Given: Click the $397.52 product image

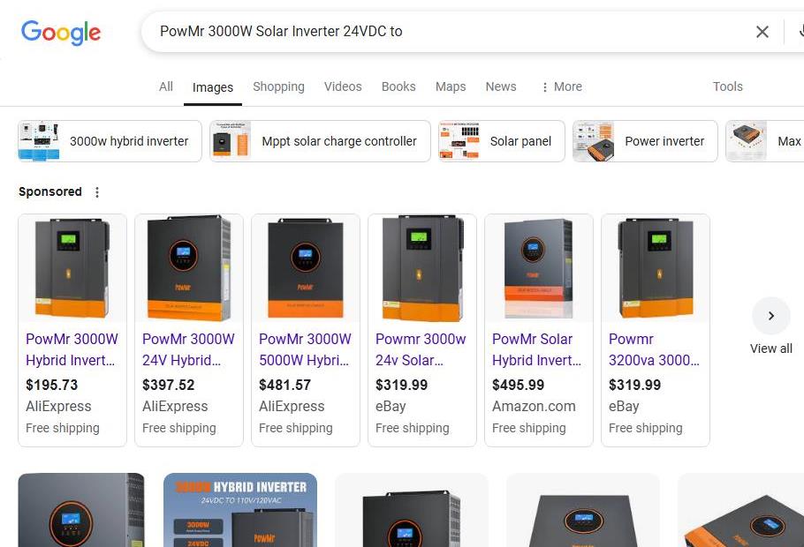Looking at the screenshot, I should [x=189, y=268].
